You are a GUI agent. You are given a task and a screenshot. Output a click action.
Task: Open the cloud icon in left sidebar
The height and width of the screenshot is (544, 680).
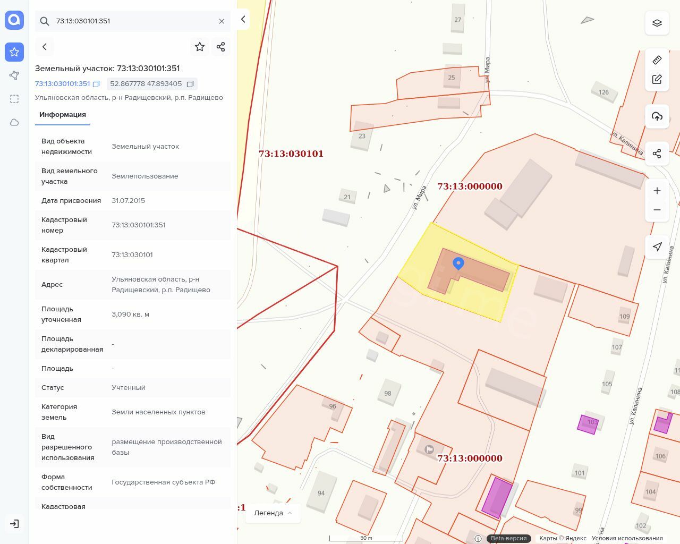tap(14, 122)
